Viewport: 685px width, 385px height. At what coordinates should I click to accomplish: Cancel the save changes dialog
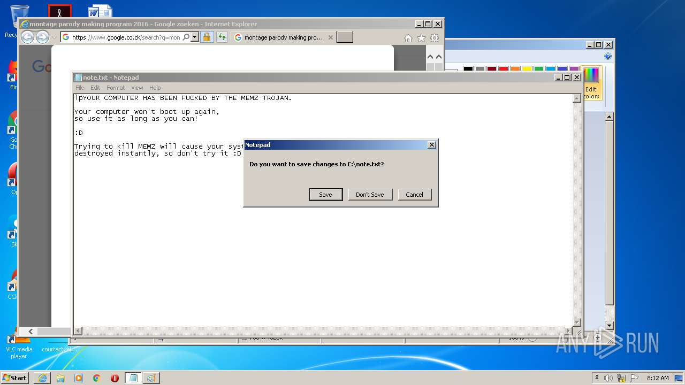pyautogui.click(x=414, y=195)
